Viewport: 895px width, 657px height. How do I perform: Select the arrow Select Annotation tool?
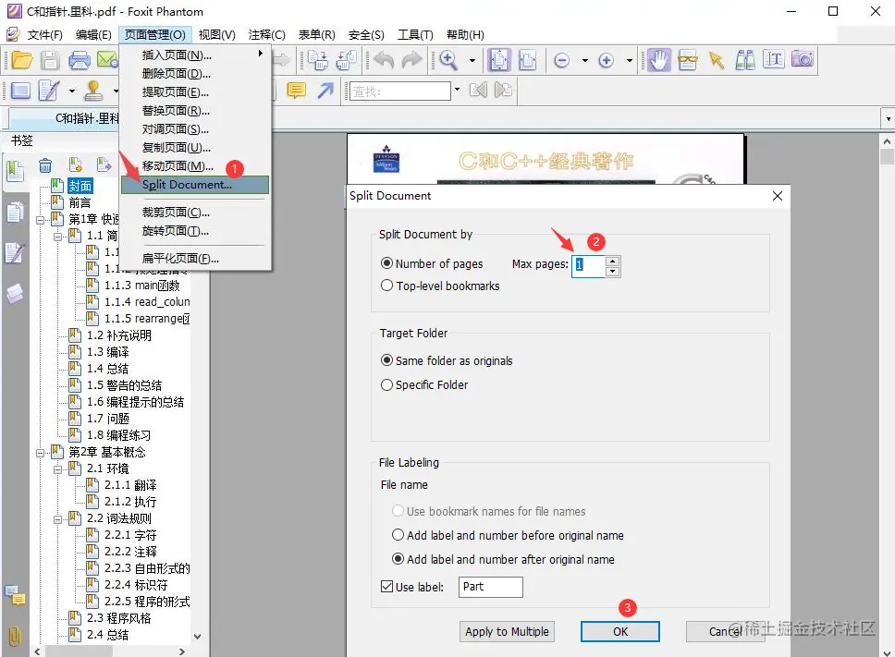[716, 60]
